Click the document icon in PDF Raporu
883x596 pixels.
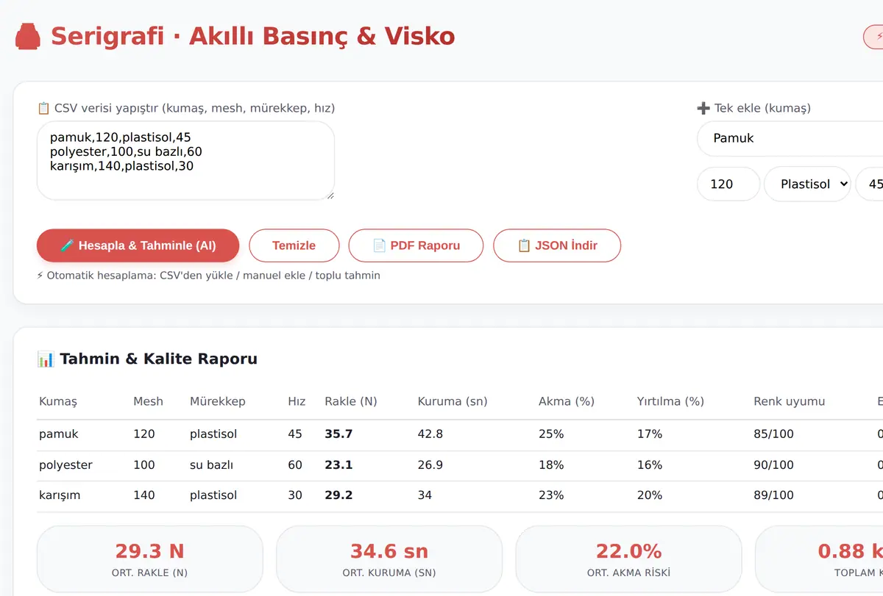click(380, 245)
